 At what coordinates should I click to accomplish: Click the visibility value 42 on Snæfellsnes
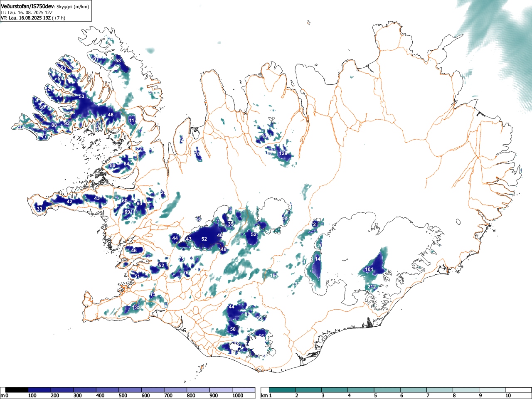point(70,202)
